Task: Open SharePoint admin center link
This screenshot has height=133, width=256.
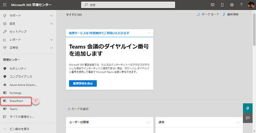Action: click(x=16, y=101)
